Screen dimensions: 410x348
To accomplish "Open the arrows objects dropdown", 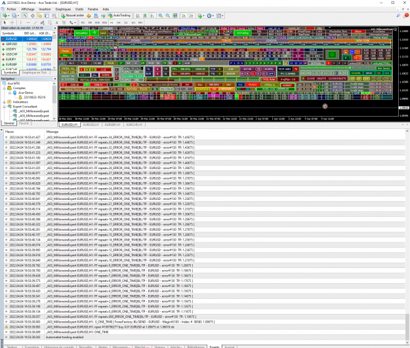I will pyautogui.click(x=72, y=23).
